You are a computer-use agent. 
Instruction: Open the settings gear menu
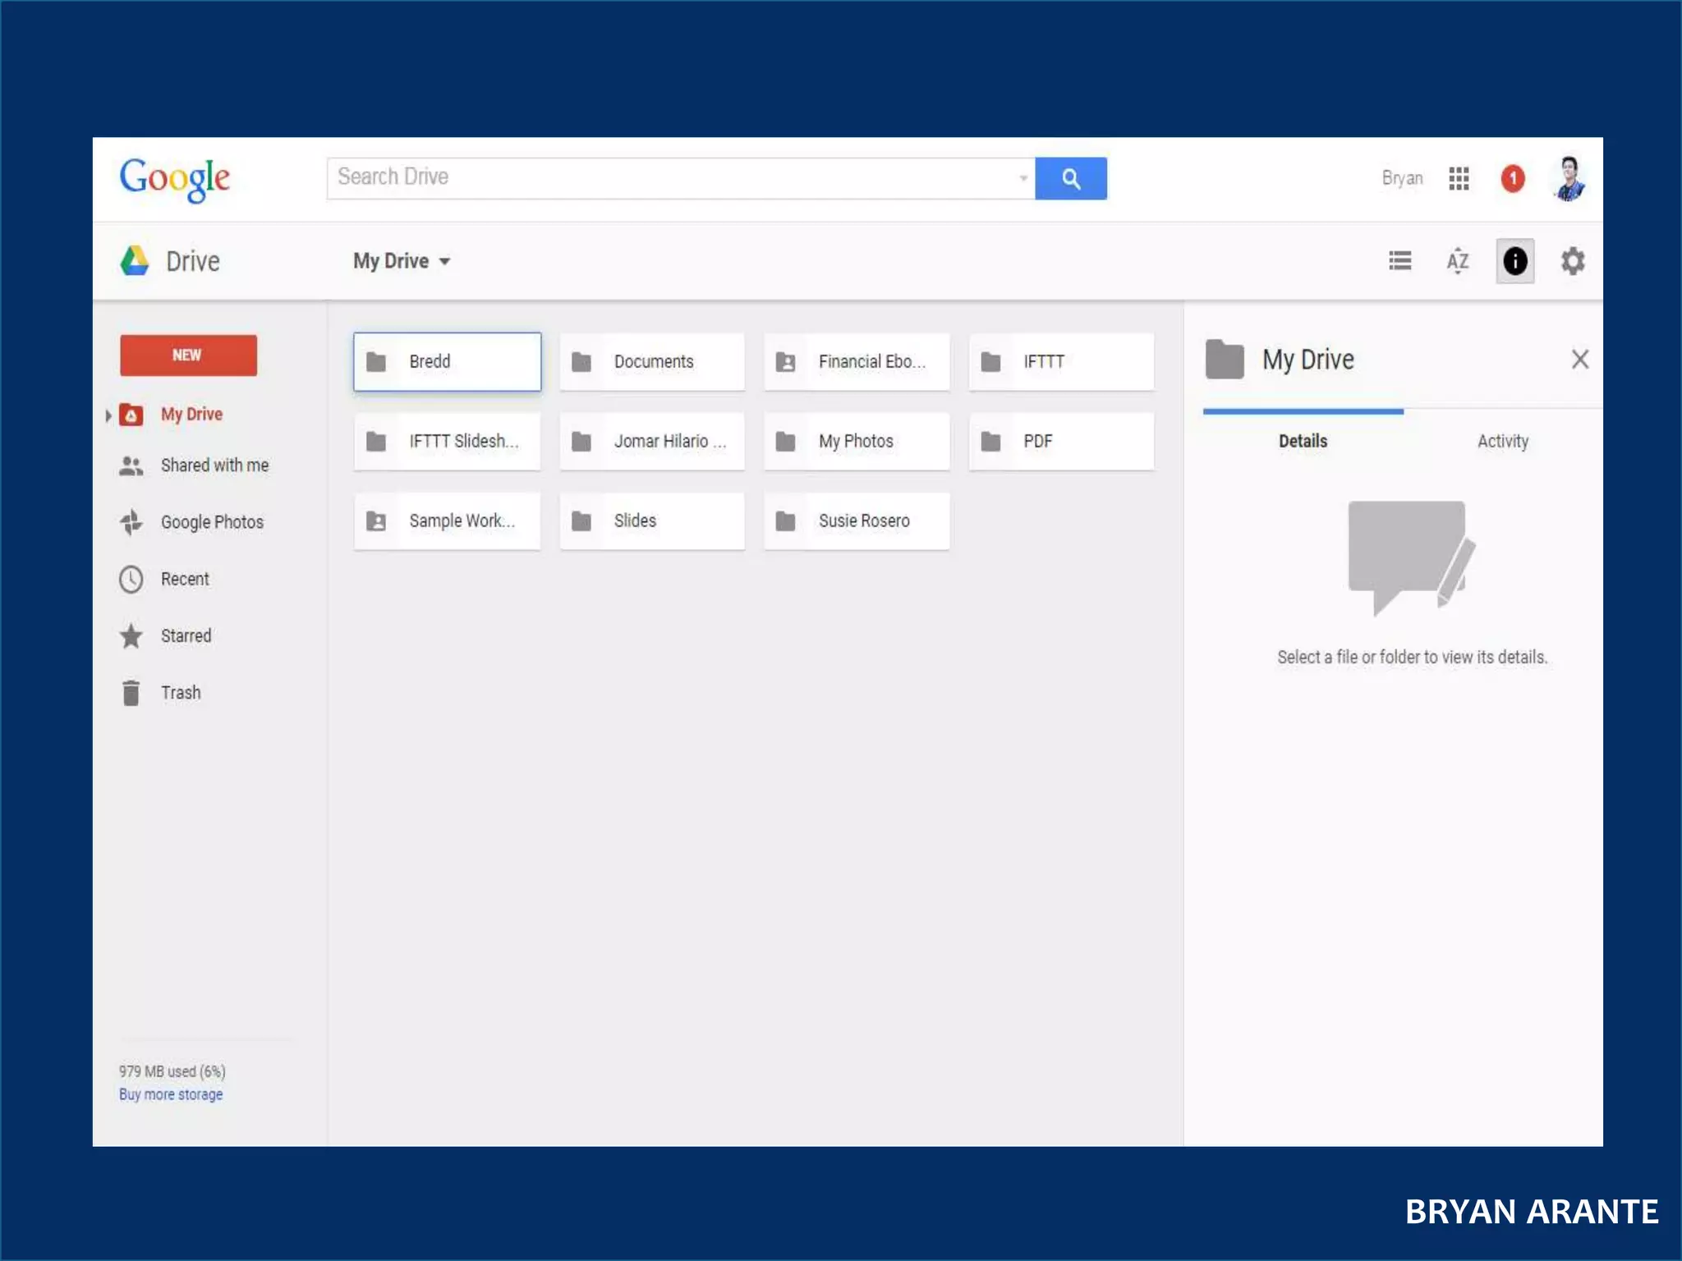(x=1572, y=261)
